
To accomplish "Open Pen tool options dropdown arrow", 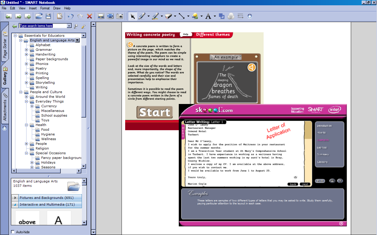I will [148, 16].
